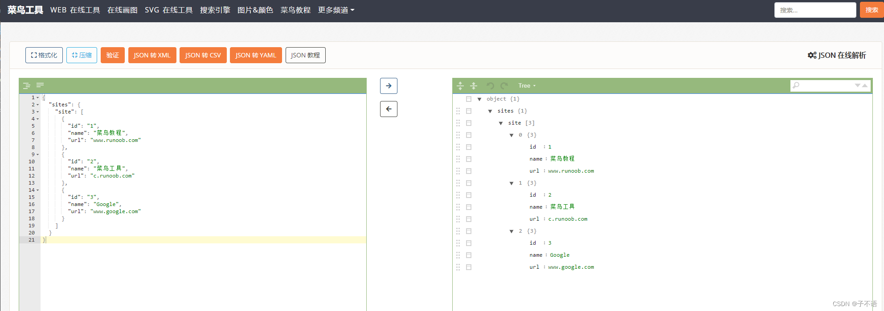Screen dimensions: 884x311
Task: Click the 格式化 format button
Action: pyautogui.click(x=44, y=55)
